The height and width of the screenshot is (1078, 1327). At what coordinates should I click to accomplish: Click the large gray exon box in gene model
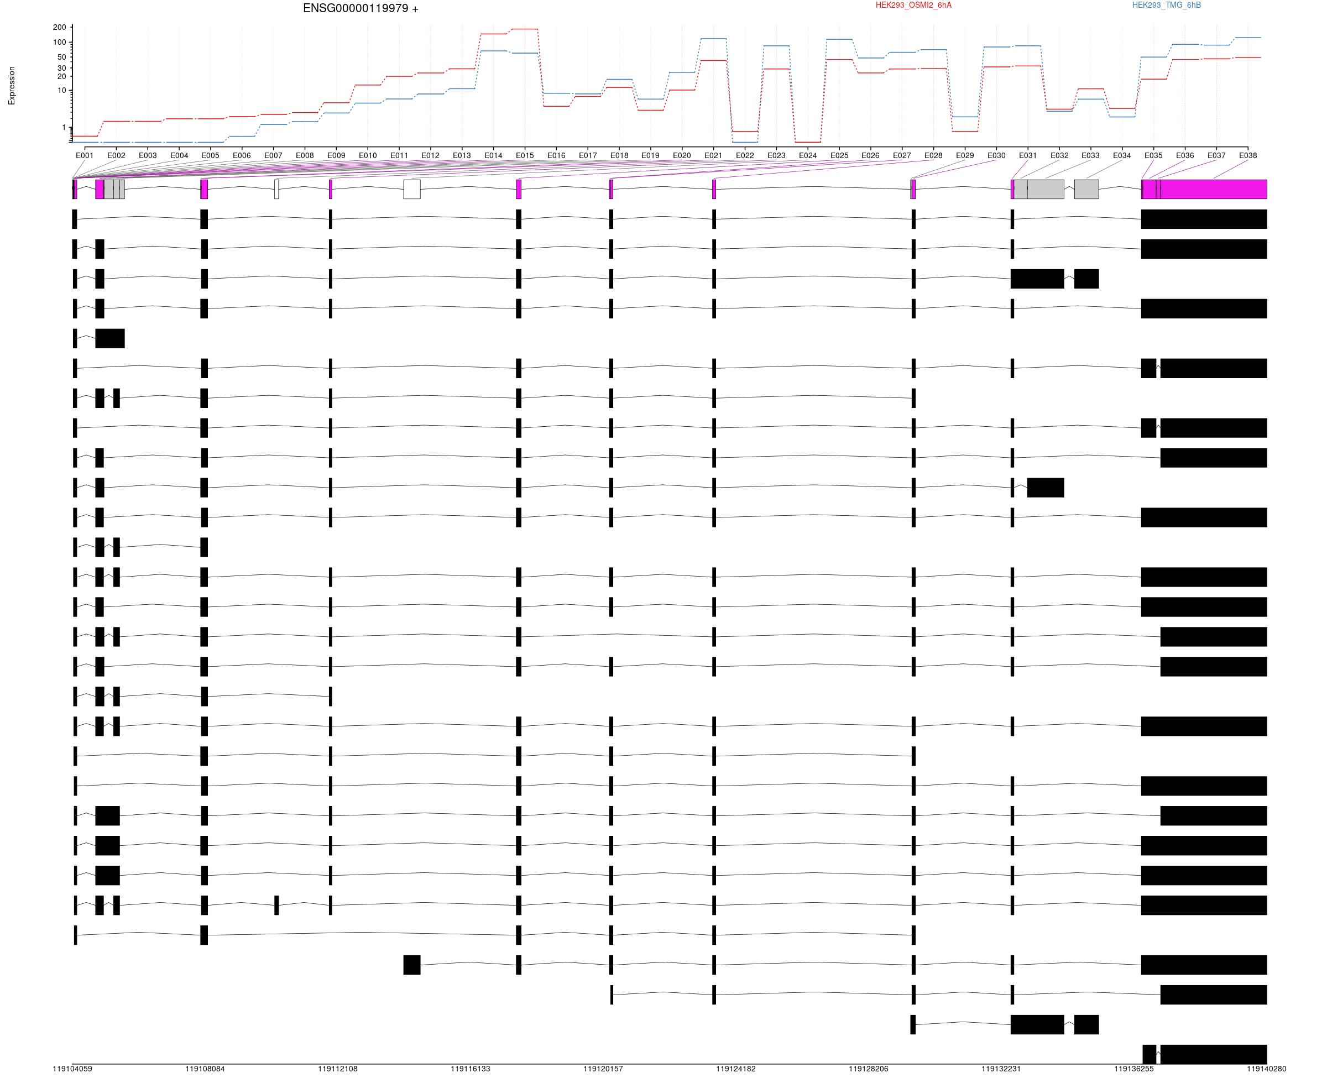tap(1046, 190)
